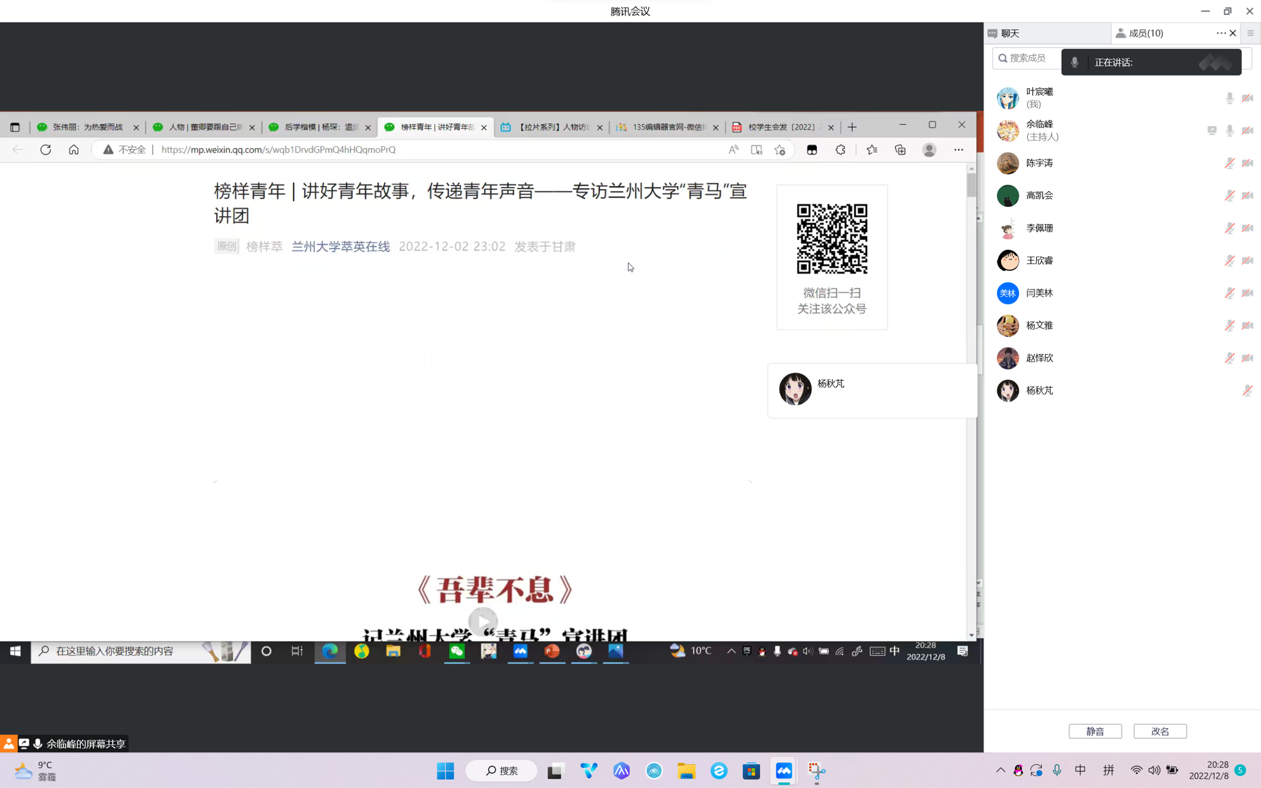
Task: Click the 静音 mute button
Action: (1094, 731)
